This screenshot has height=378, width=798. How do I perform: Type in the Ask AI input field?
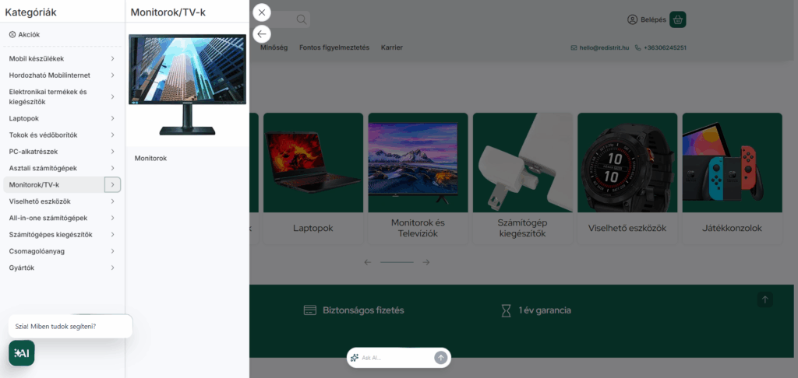point(394,358)
